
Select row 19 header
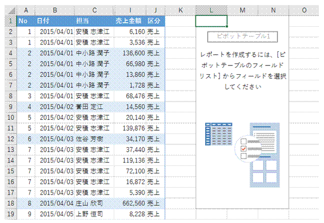11,214
